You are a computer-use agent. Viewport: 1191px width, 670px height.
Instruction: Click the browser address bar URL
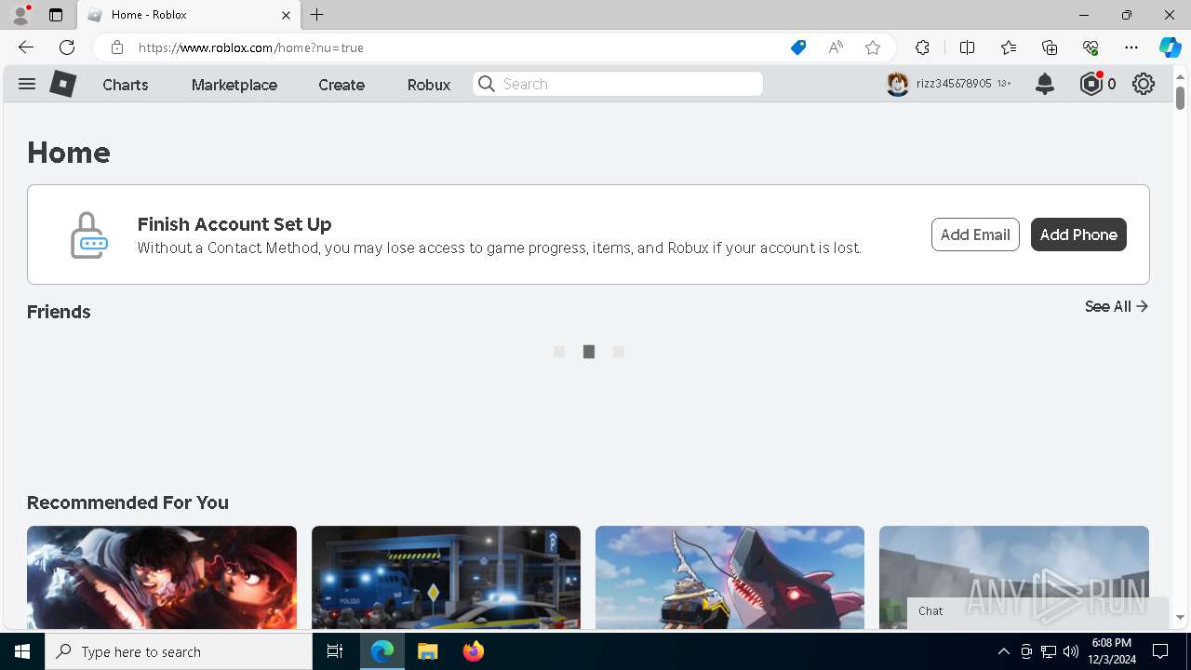[x=251, y=47]
